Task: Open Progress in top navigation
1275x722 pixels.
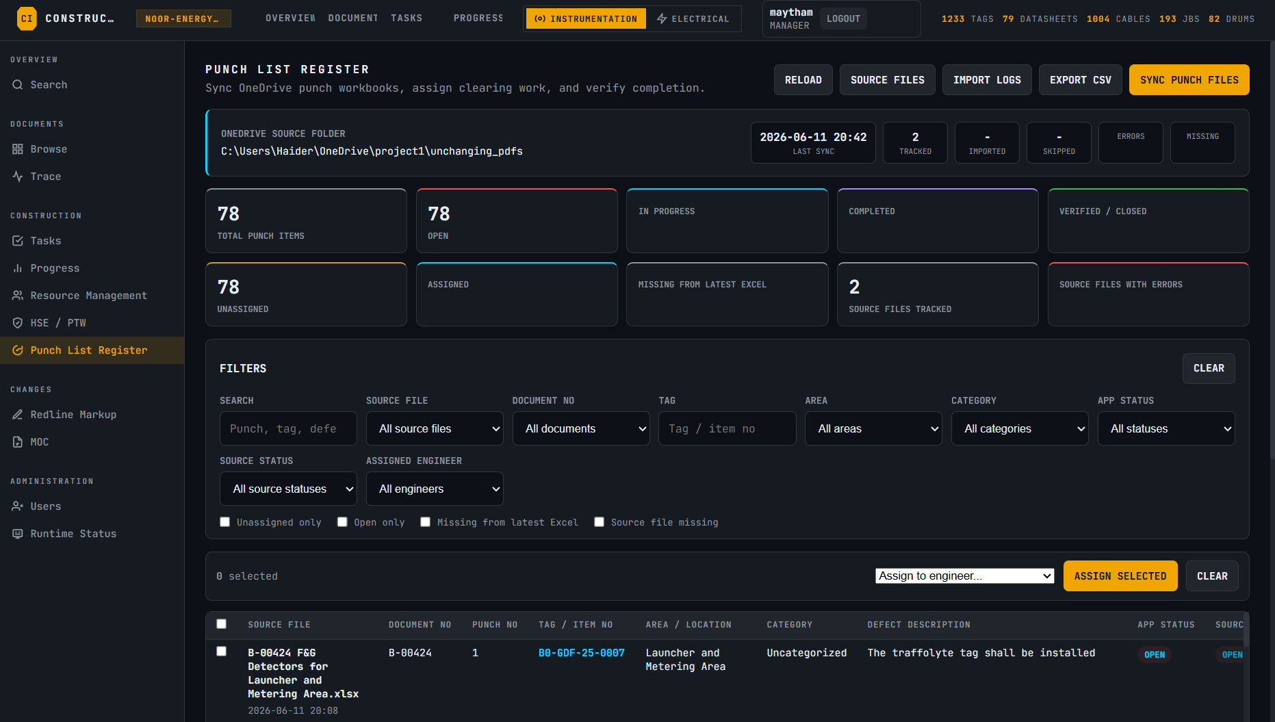Action: click(478, 18)
